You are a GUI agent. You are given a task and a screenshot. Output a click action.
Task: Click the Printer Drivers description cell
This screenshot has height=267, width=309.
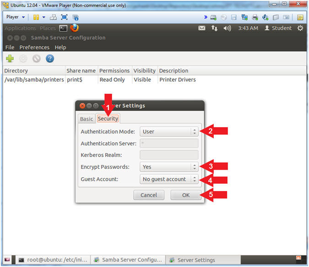click(x=178, y=80)
